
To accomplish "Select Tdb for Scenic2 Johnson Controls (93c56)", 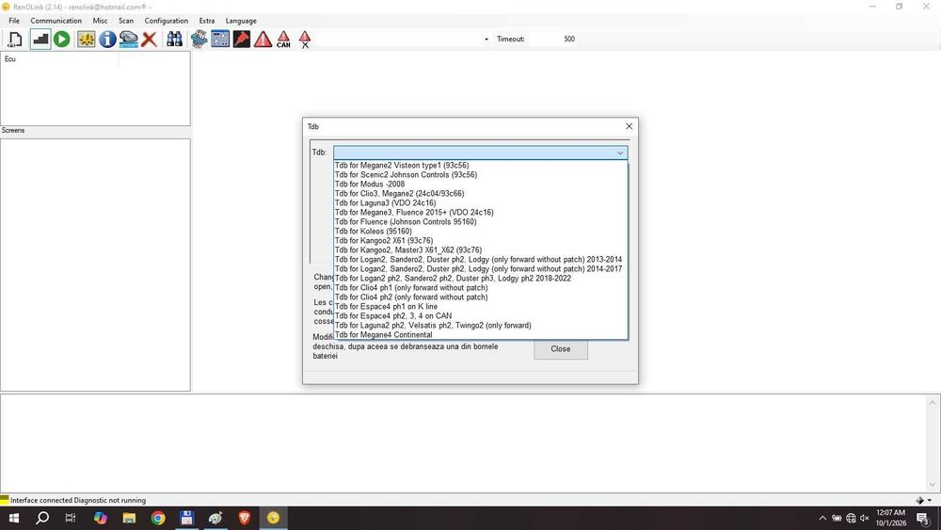I will [481, 175].
